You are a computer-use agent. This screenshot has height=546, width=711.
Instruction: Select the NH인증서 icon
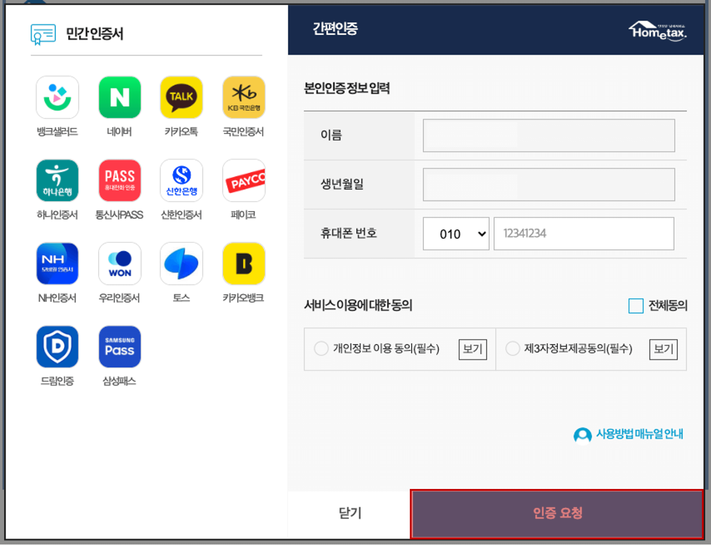click(x=57, y=264)
